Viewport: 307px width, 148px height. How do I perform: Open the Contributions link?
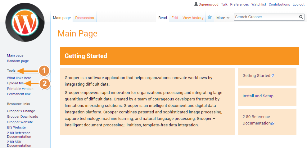[x=279, y=4]
